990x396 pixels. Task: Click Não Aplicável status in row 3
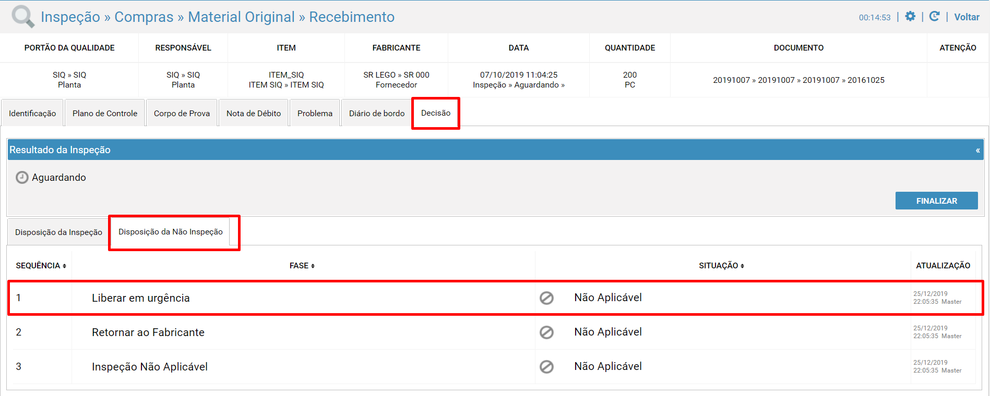(x=608, y=366)
